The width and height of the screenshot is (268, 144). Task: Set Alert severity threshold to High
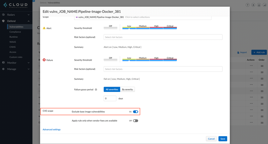click(x=157, y=27)
